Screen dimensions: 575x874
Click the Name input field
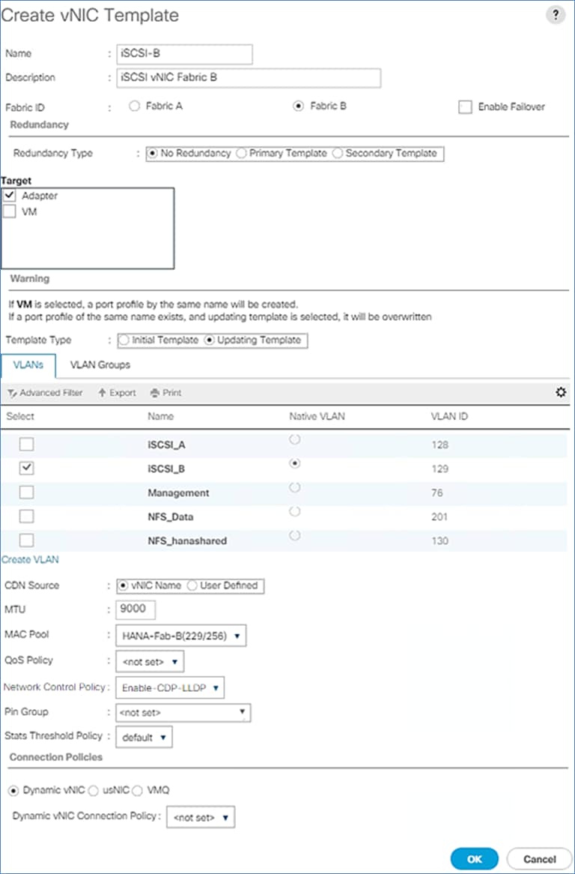click(184, 54)
